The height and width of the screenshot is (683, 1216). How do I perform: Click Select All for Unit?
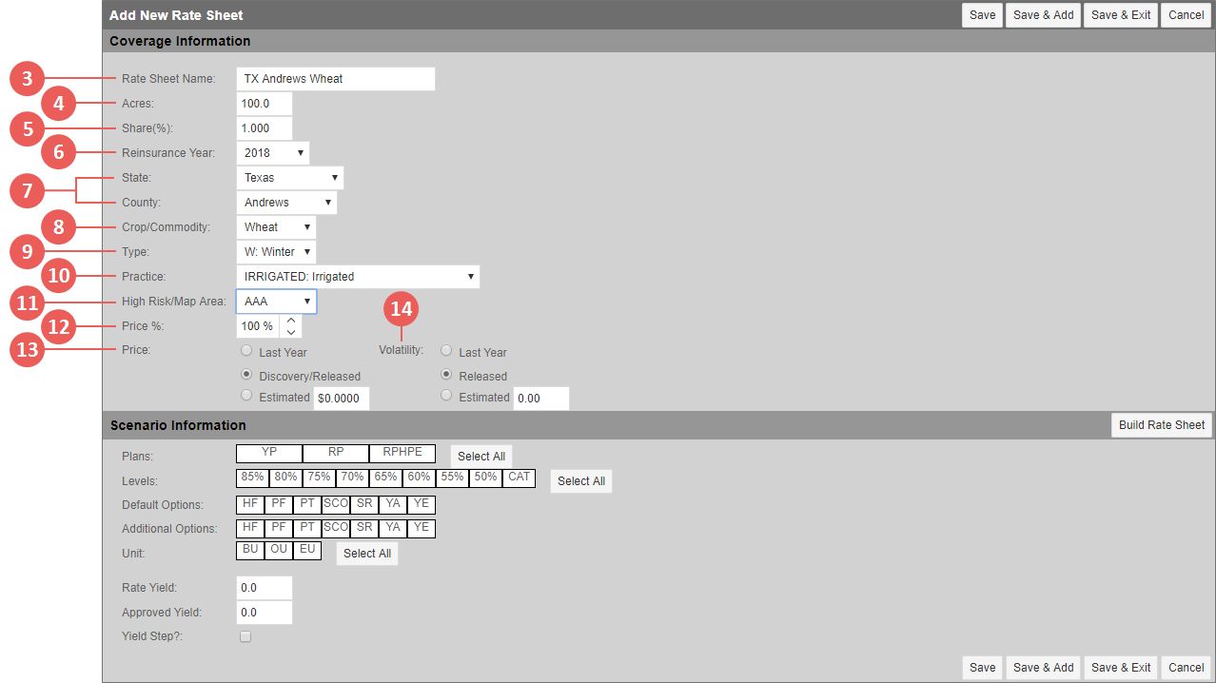pyautogui.click(x=366, y=554)
